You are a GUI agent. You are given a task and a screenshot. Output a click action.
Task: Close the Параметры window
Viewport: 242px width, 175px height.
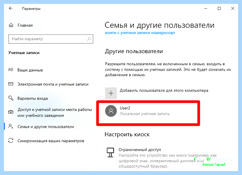click(233, 9)
